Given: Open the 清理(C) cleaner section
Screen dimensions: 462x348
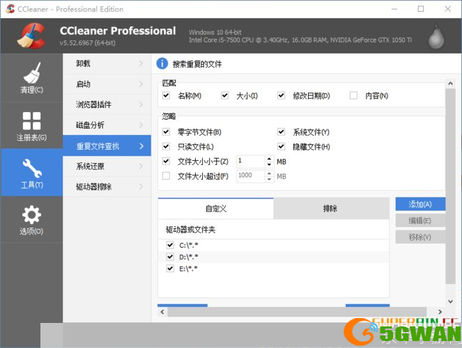Looking at the screenshot, I should click(x=31, y=78).
